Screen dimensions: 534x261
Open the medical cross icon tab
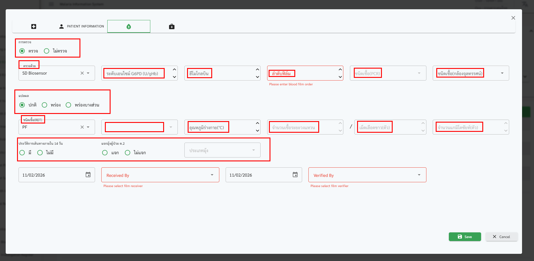(x=34, y=27)
